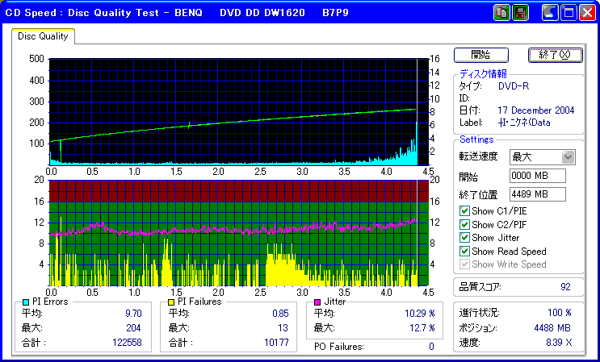Click PI Errors average 9.70
The image size is (600, 362).
tap(133, 314)
